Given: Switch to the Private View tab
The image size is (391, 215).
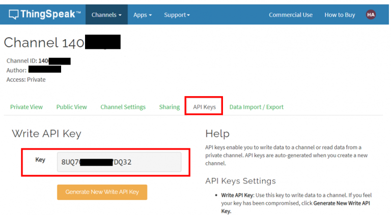Looking at the screenshot, I should [26, 107].
